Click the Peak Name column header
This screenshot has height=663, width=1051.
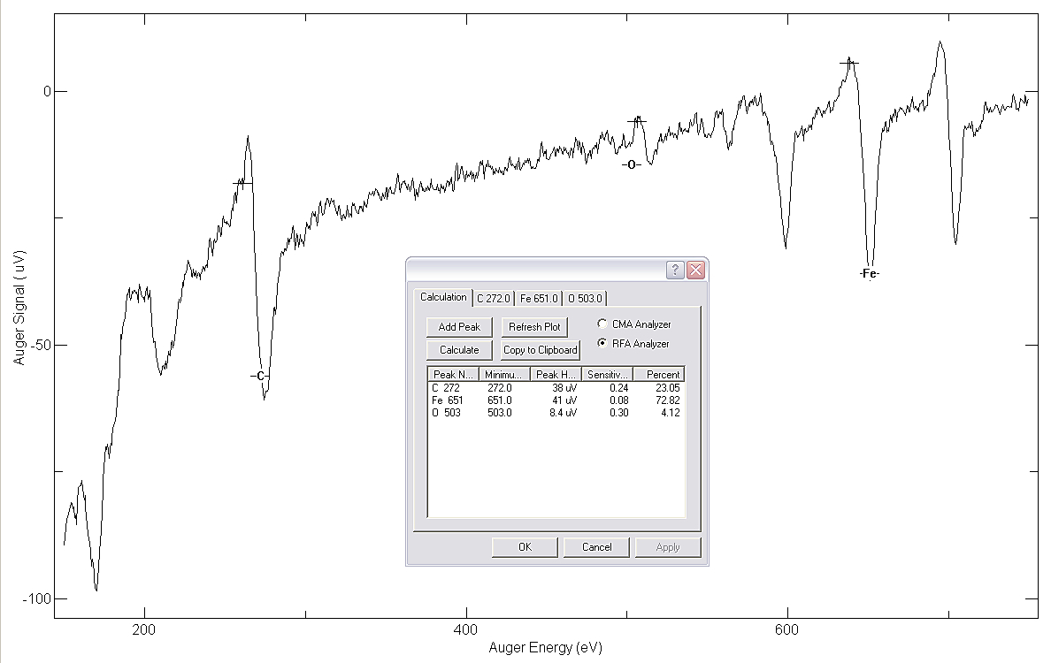point(455,375)
